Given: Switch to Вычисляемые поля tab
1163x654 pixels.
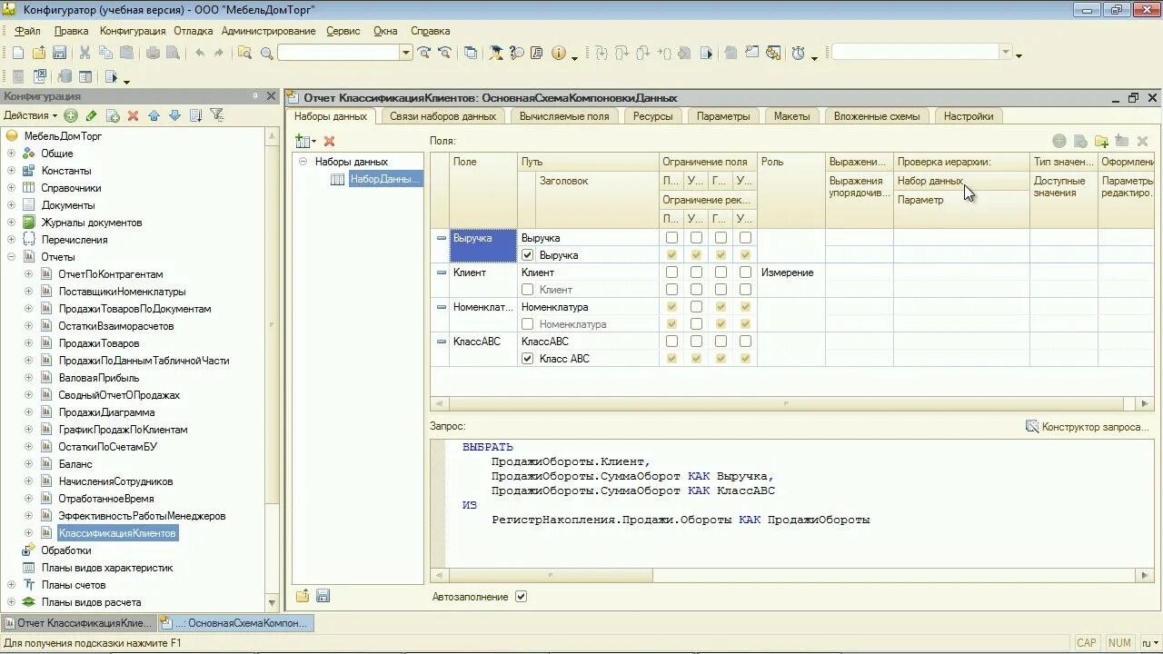Looking at the screenshot, I should 564,116.
